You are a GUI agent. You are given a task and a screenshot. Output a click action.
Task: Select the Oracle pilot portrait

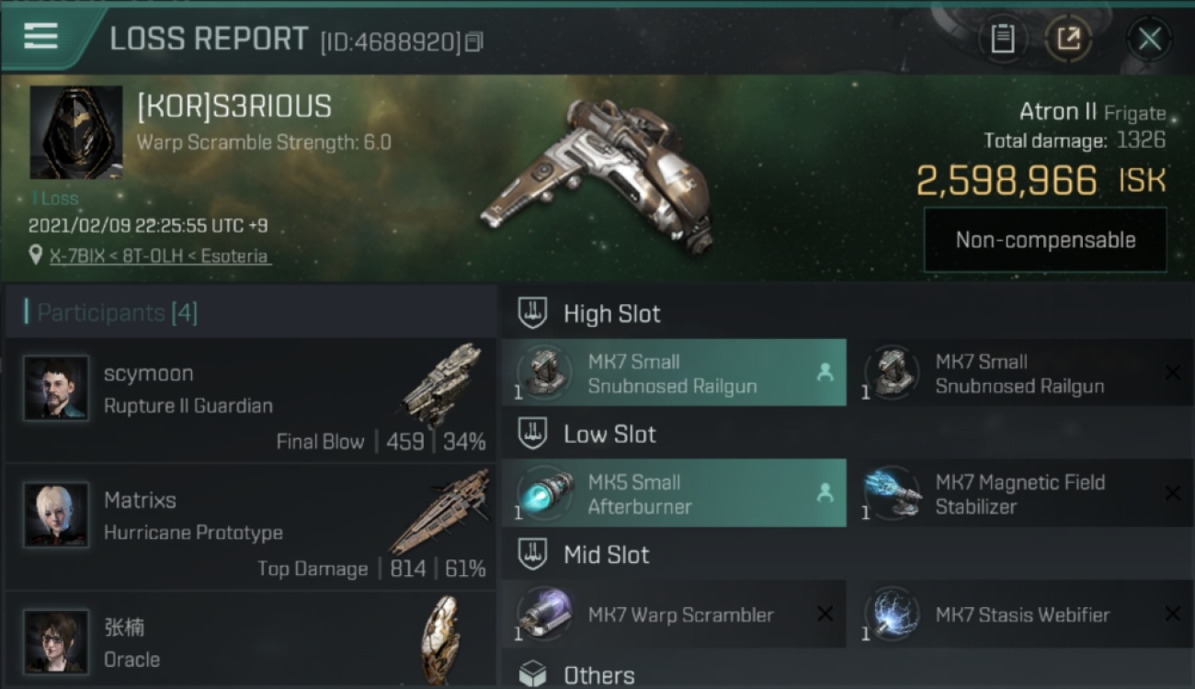(57, 642)
